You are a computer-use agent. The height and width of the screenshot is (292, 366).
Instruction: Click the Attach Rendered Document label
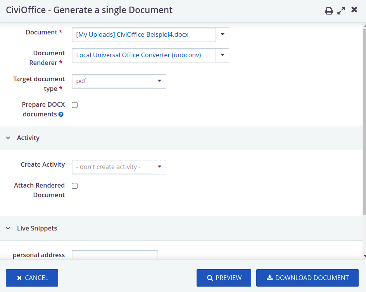tap(39, 190)
